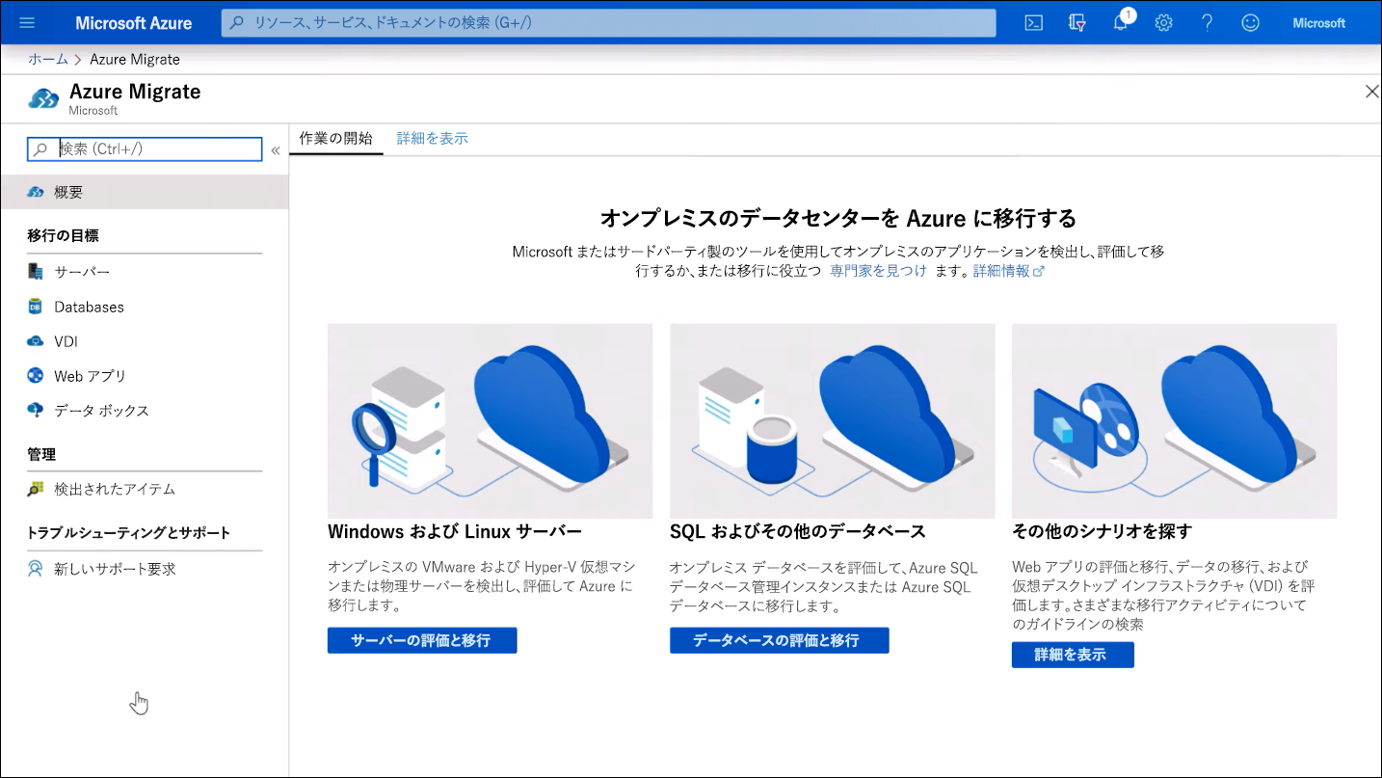Click the 詳細情報 external link icon

pos(1039,272)
